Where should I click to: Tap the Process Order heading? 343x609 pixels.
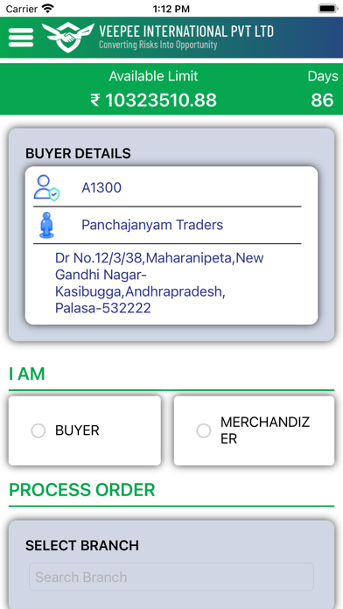(82, 490)
